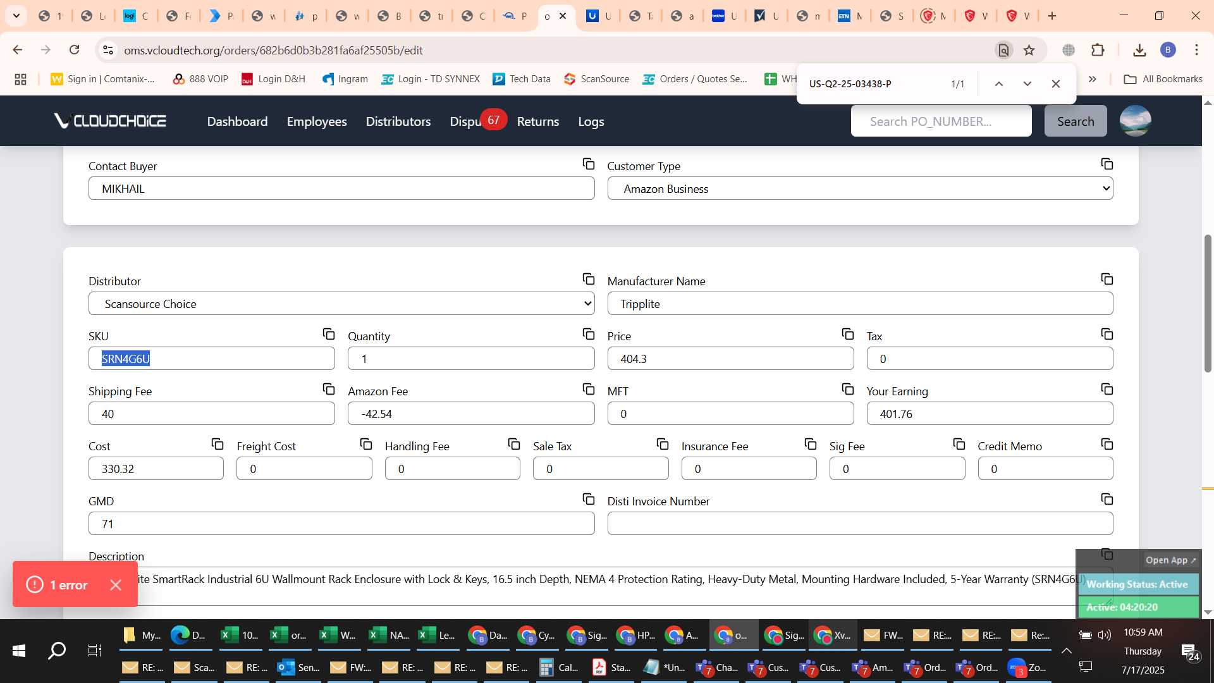
Task: Reload the current page
Action: pos(75,50)
